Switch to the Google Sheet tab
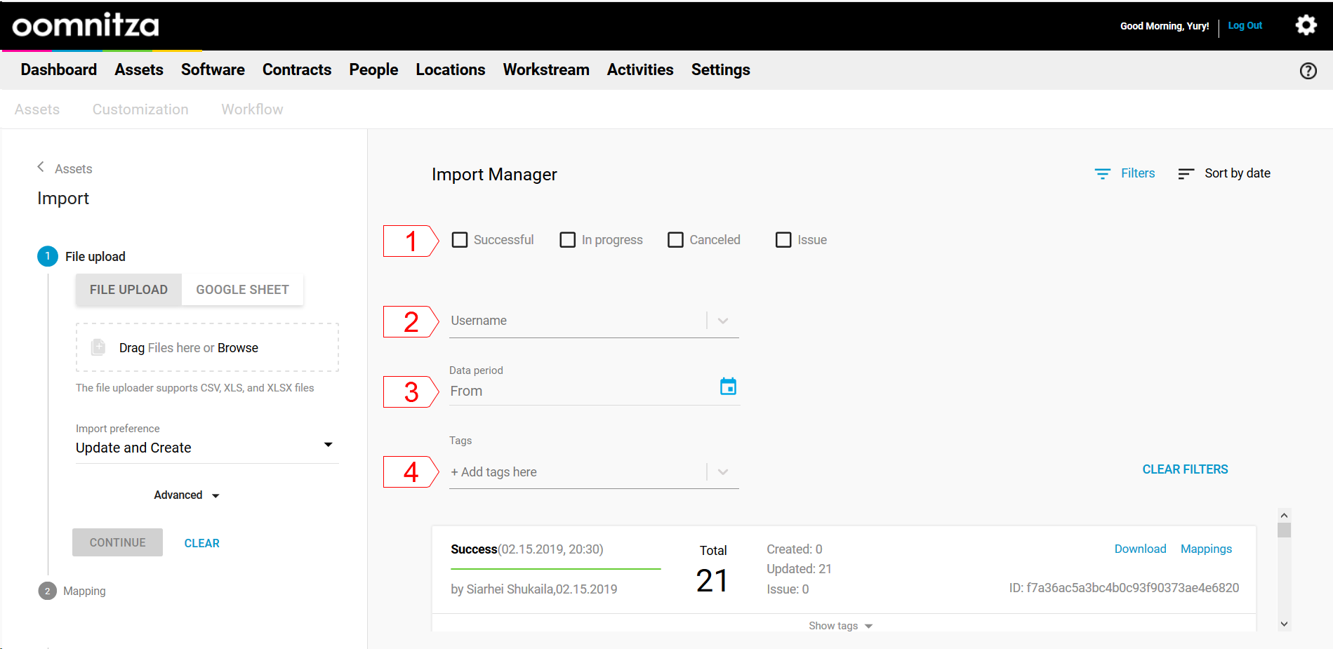The height and width of the screenshot is (649, 1333). pyautogui.click(x=242, y=290)
